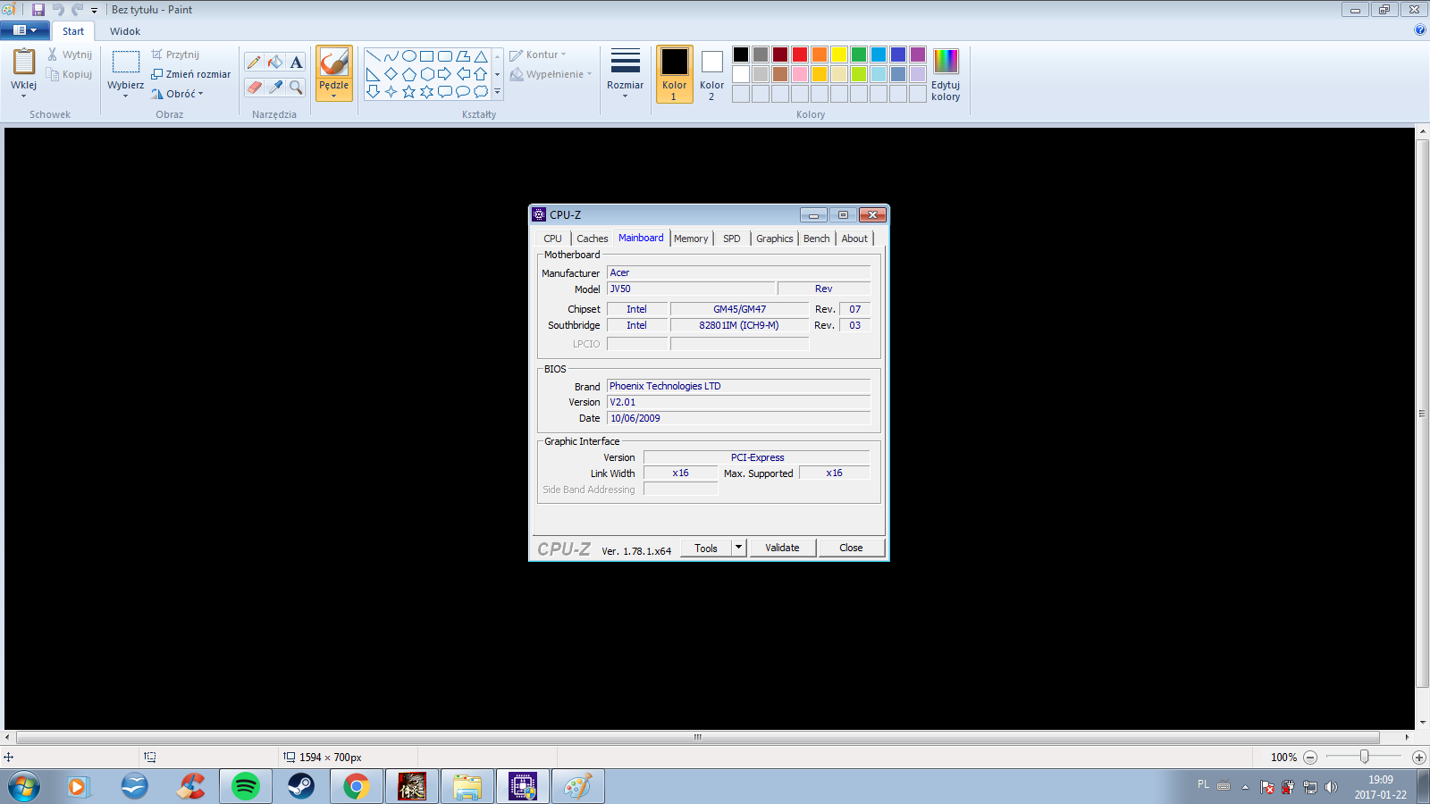Open the Rozmiar line thickness dropdown
The image size is (1430, 804).
[626, 73]
